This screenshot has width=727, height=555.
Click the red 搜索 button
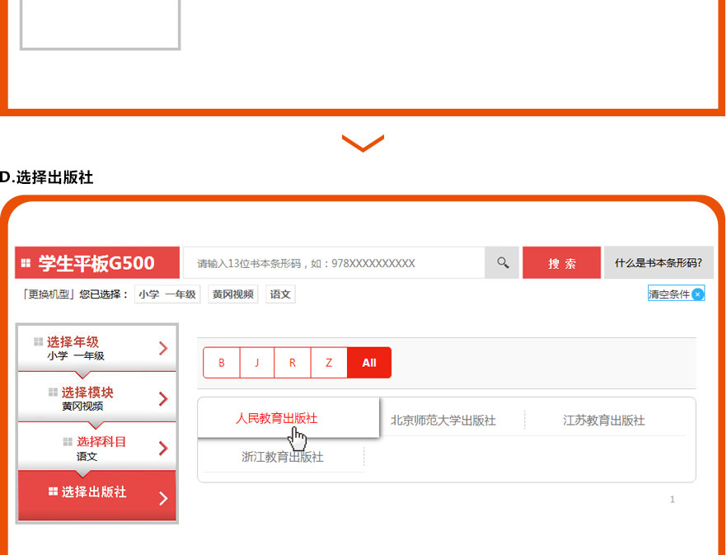[561, 262]
